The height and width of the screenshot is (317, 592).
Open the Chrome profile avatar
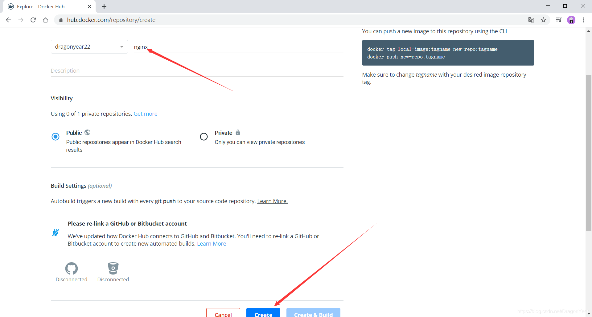pos(571,20)
